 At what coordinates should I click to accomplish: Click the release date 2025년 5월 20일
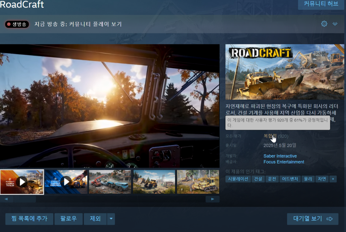(280, 145)
